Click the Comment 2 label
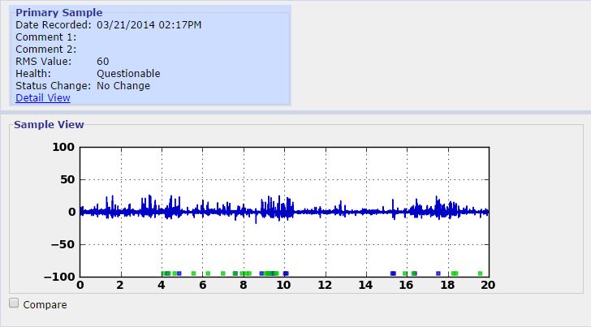Viewport: 591px width, 327px height. 45,49
